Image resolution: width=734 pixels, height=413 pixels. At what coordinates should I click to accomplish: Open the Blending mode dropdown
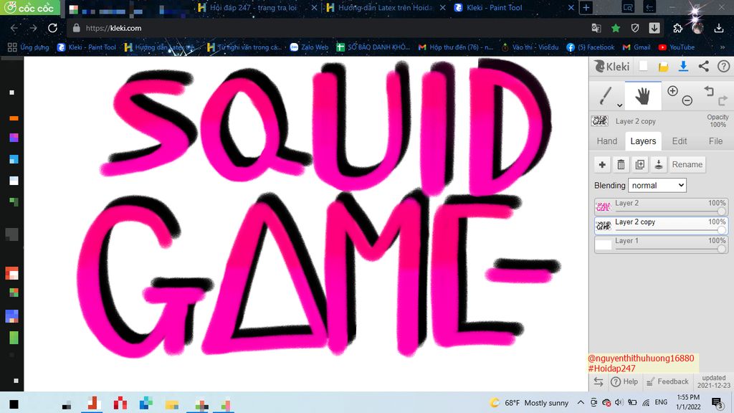657,186
